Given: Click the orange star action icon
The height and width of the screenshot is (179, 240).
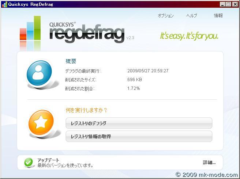Looking at the screenshot, I should point(41,123).
